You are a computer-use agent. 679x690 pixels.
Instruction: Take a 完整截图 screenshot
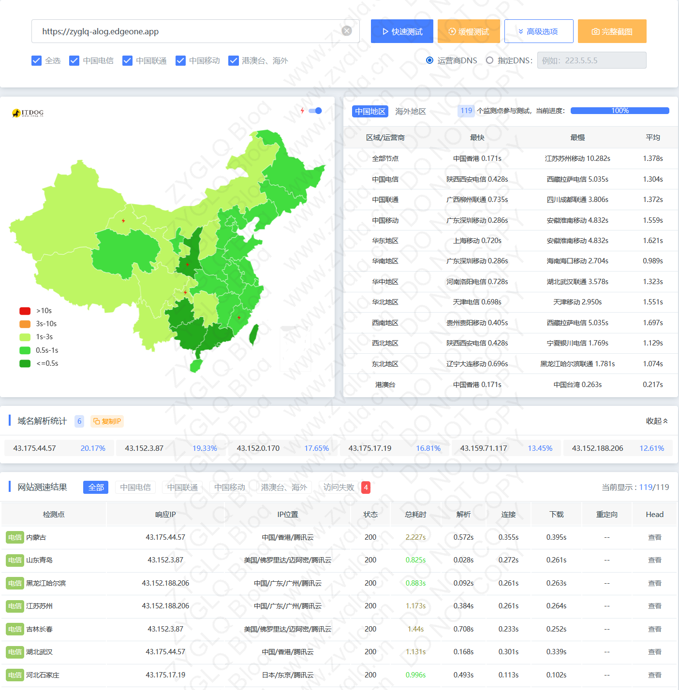click(612, 31)
